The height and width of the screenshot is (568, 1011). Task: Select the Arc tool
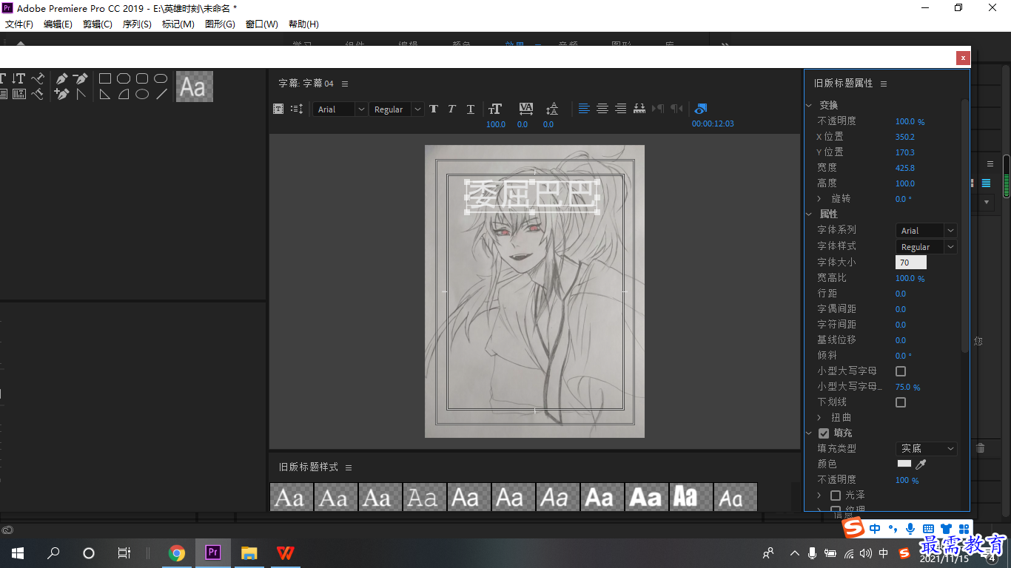[x=124, y=94]
